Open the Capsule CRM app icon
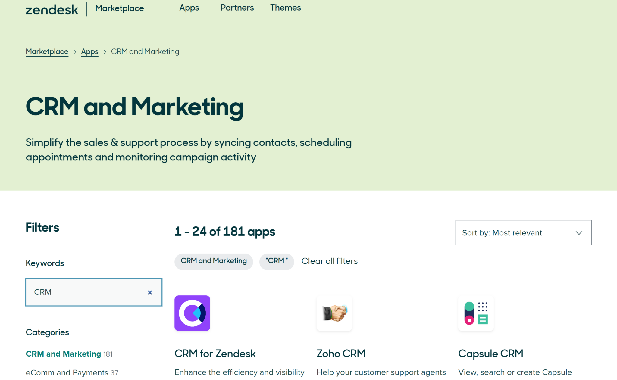Image resolution: width=617 pixels, height=380 pixels. [x=476, y=313]
